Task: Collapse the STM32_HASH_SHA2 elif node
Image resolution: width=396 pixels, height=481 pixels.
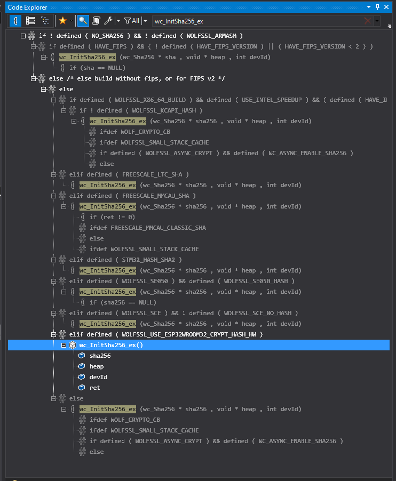Action: (53, 260)
